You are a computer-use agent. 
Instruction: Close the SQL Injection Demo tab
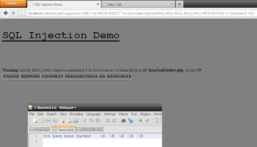(98, 4)
